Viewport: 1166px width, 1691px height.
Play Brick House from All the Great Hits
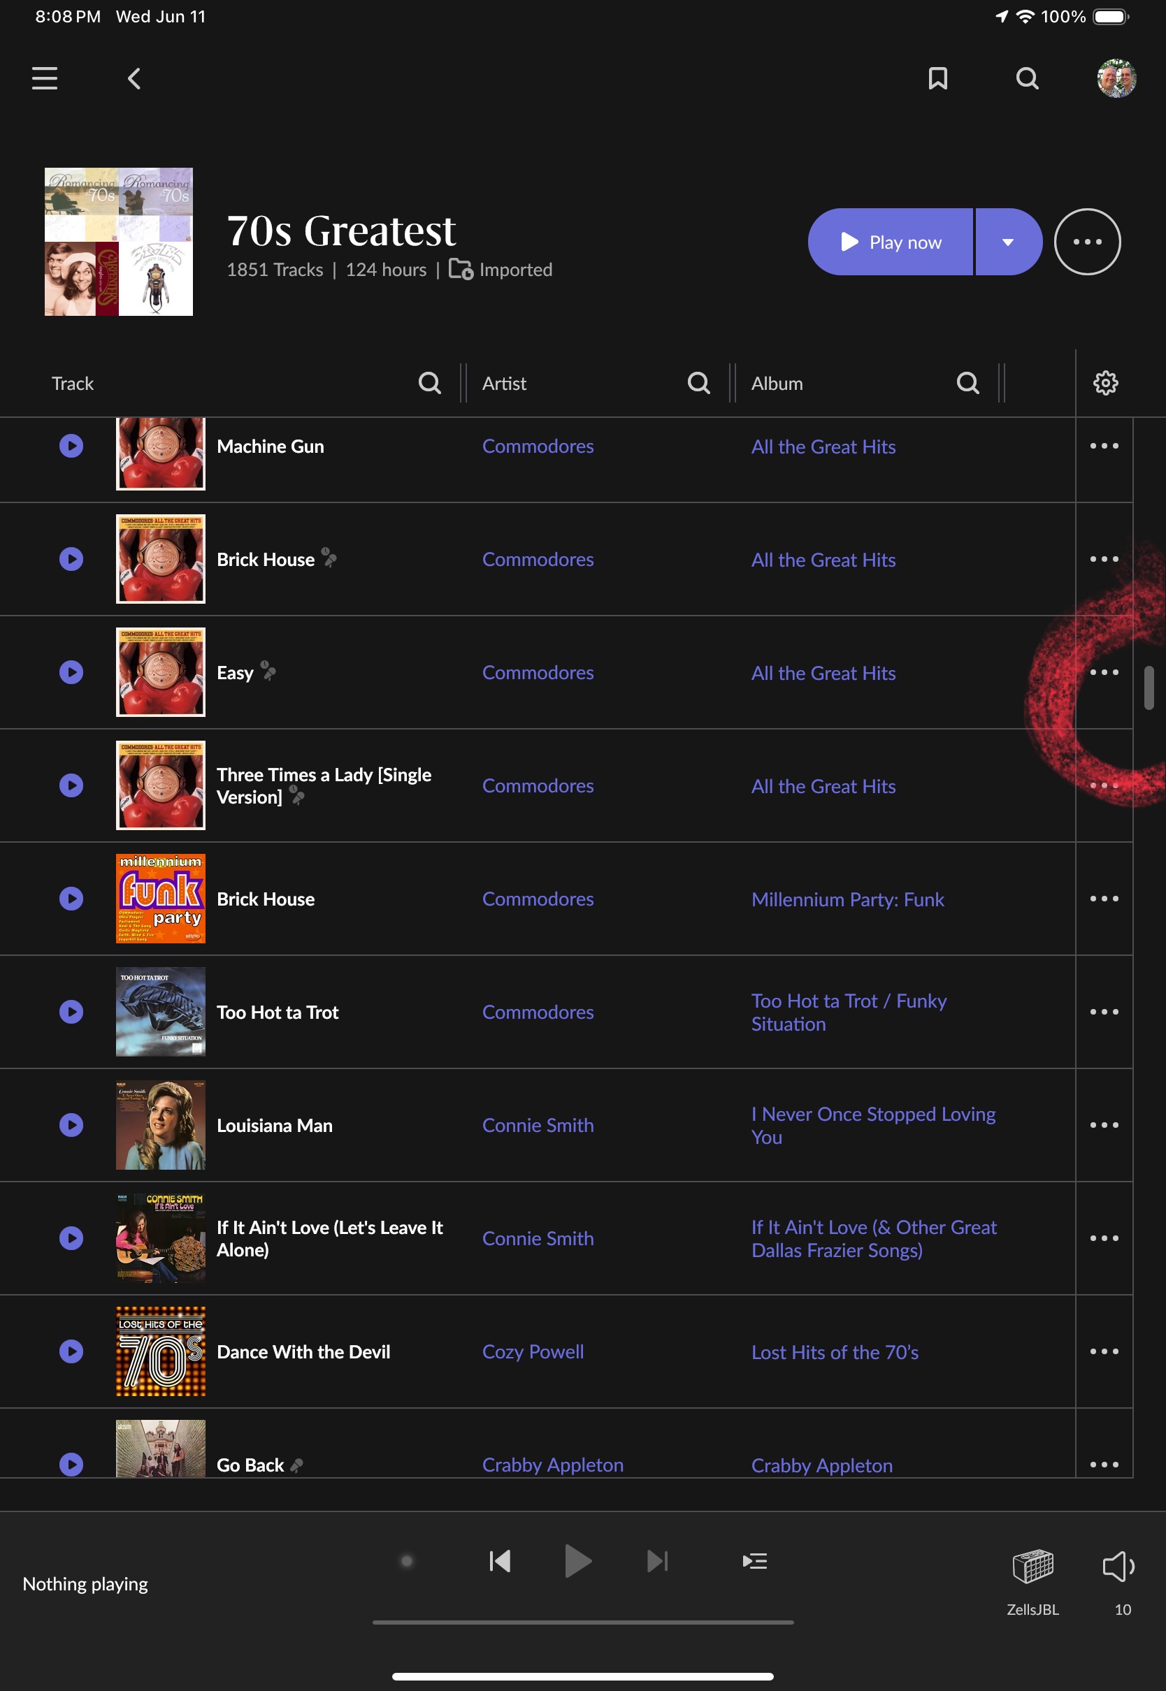(x=71, y=558)
